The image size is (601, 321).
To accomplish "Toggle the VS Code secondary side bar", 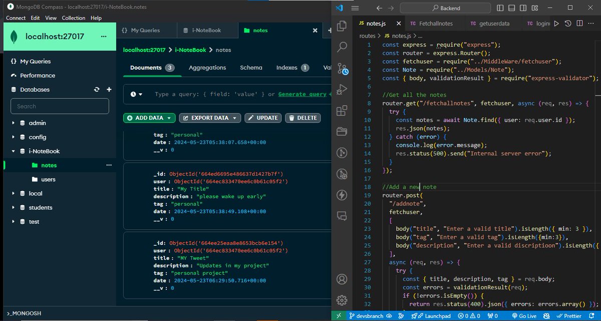I will click(x=522, y=8).
